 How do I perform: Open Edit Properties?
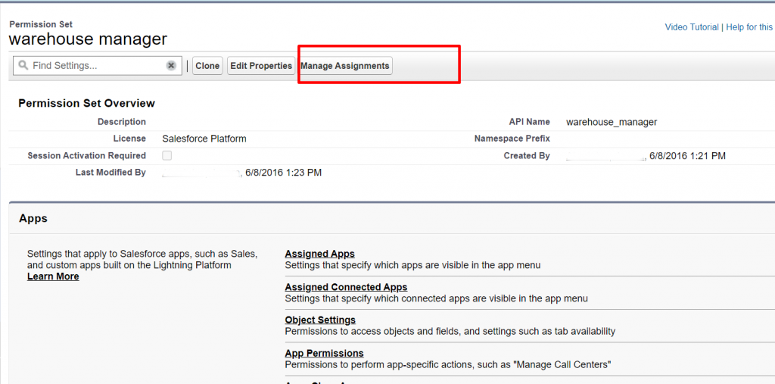tap(261, 66)
